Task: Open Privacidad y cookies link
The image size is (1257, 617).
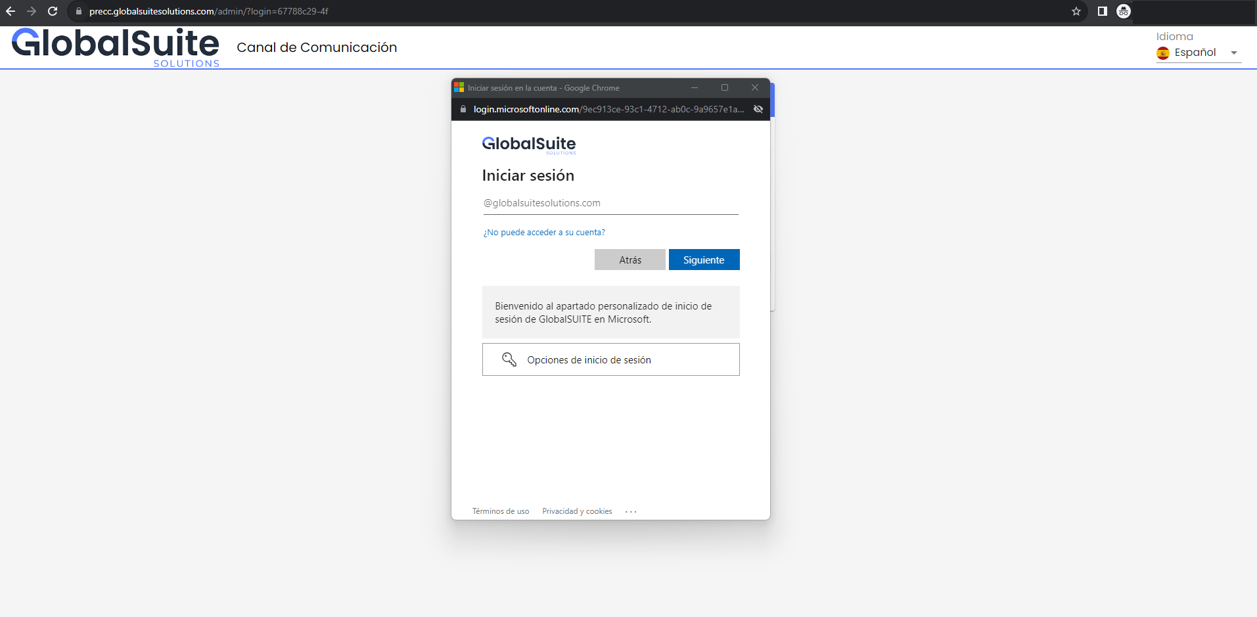Action: [577, 511]
